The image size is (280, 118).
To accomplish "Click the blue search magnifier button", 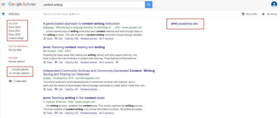I will point(148,5).
